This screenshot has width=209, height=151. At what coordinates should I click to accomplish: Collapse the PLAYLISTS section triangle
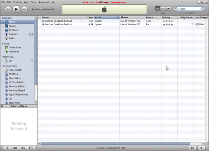point(3,66)
